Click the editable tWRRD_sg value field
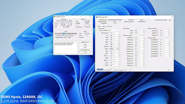The image size is (185, 104). (x=142, y=65)
